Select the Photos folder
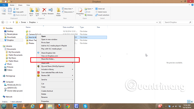 31,43
